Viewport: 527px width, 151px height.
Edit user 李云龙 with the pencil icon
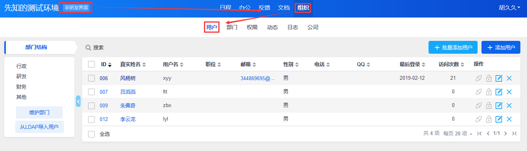point(499,119)
